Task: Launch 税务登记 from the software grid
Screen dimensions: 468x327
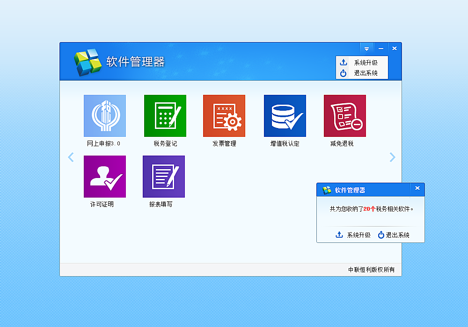Action: click(x=165, y=116)
